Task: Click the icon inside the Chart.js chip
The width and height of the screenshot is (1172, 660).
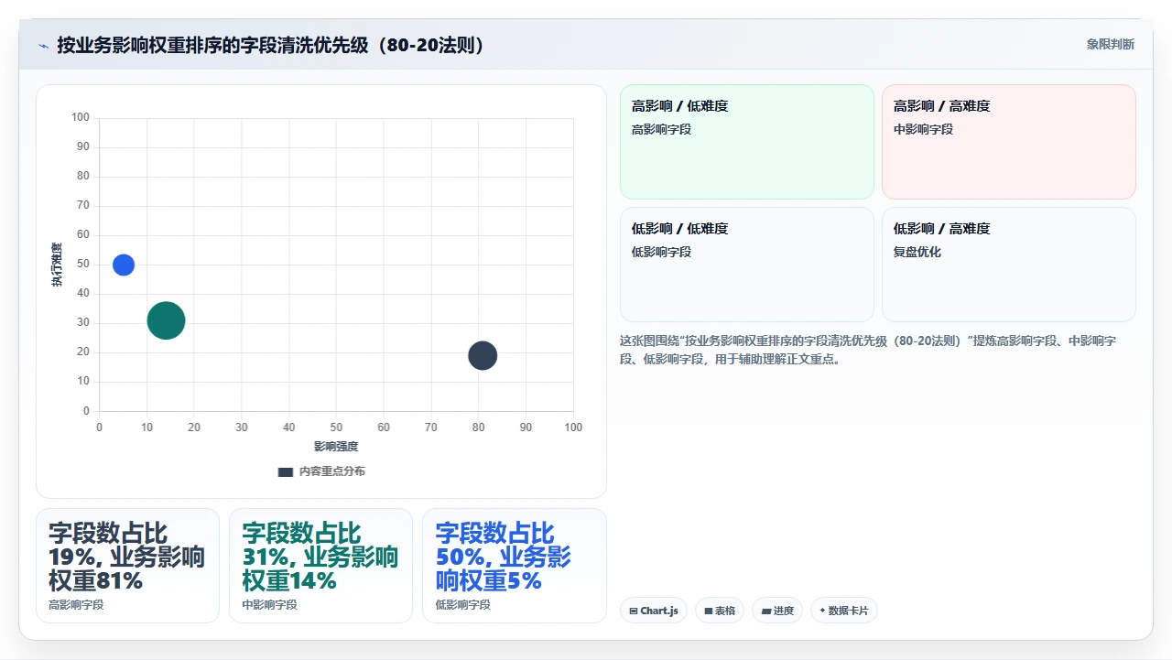Action: 634,611
